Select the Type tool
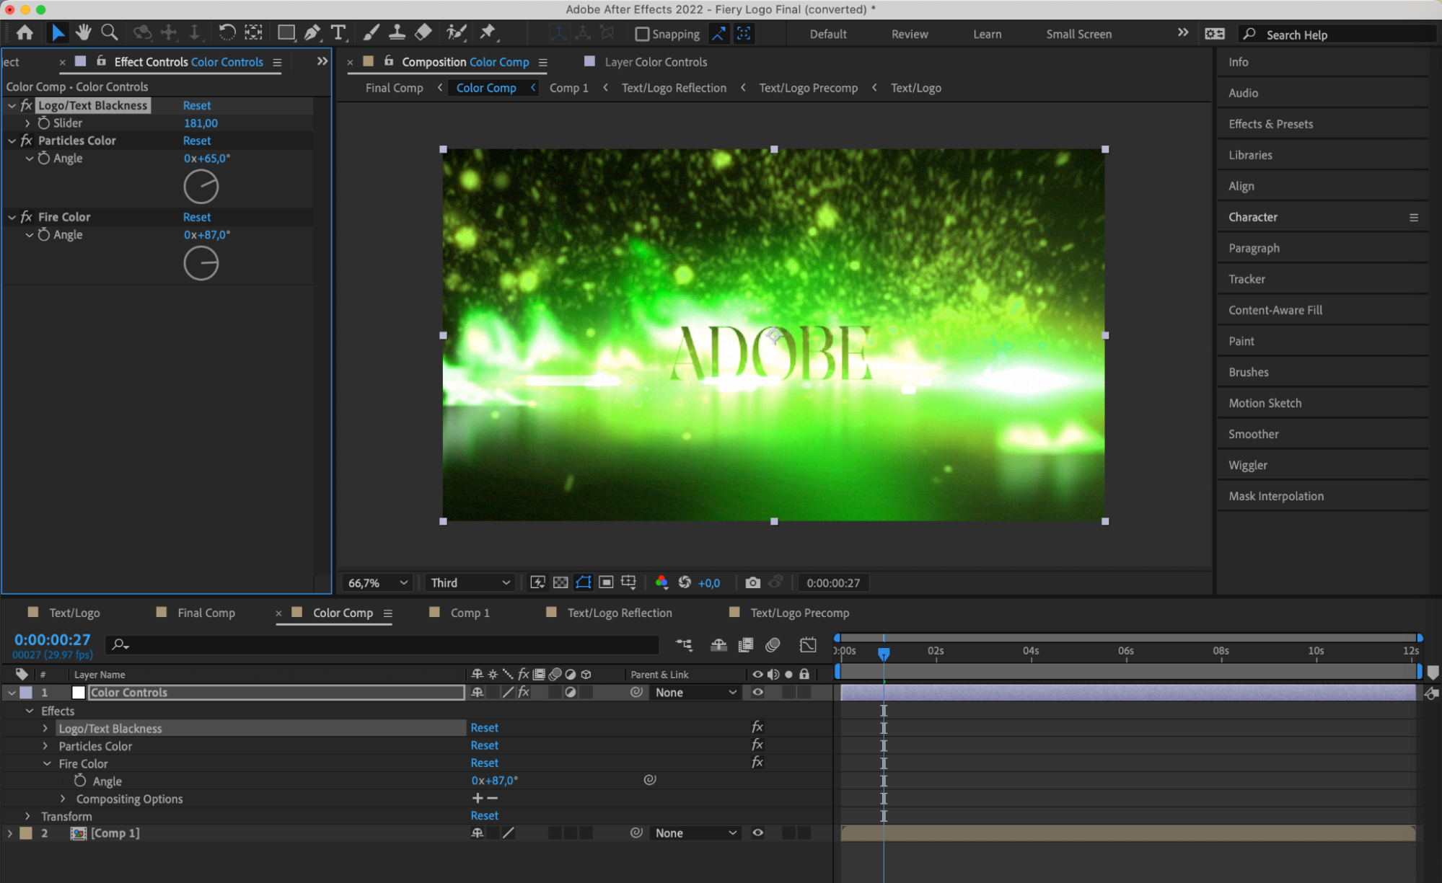Viewport: 1442px width, 883px height. (338, 33)
